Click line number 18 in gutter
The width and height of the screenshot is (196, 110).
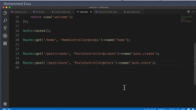17,31
